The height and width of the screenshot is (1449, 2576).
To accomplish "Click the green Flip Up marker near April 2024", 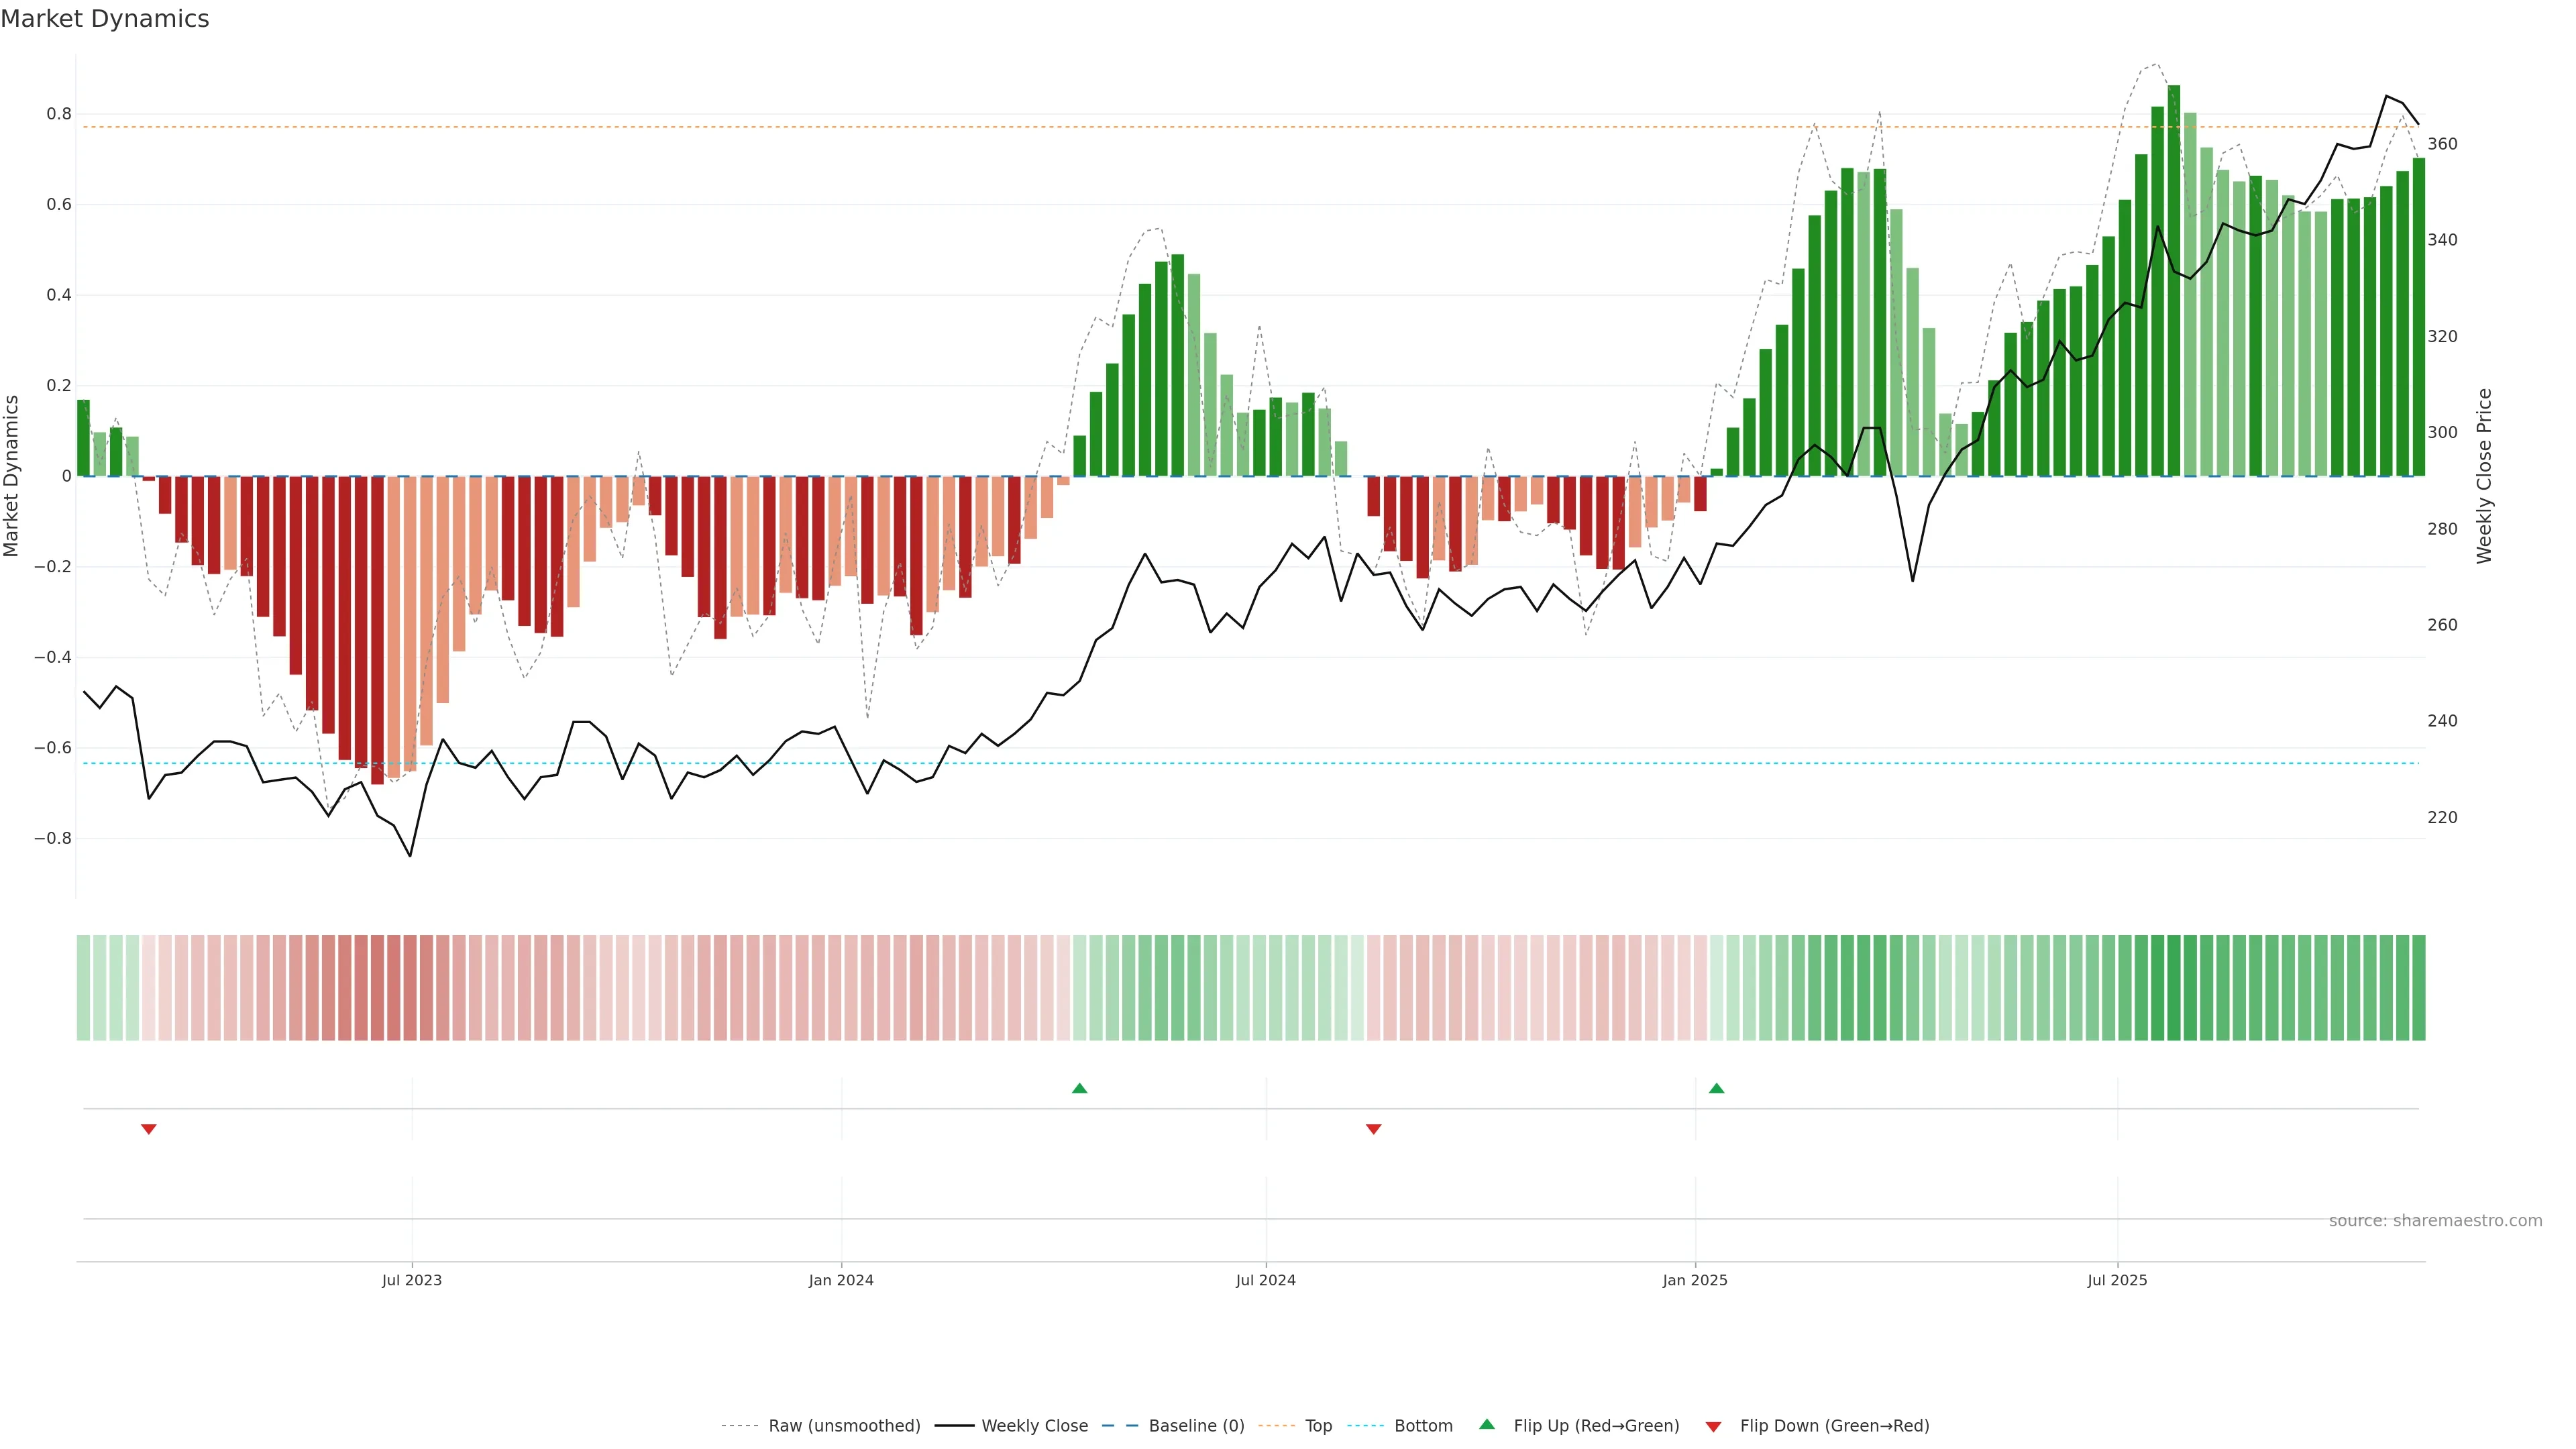I will [1079, 1088].
